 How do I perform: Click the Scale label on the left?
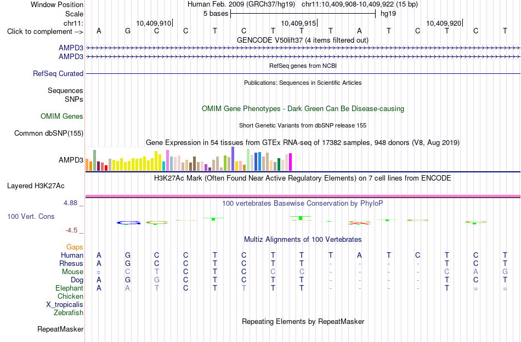(74, 14)
